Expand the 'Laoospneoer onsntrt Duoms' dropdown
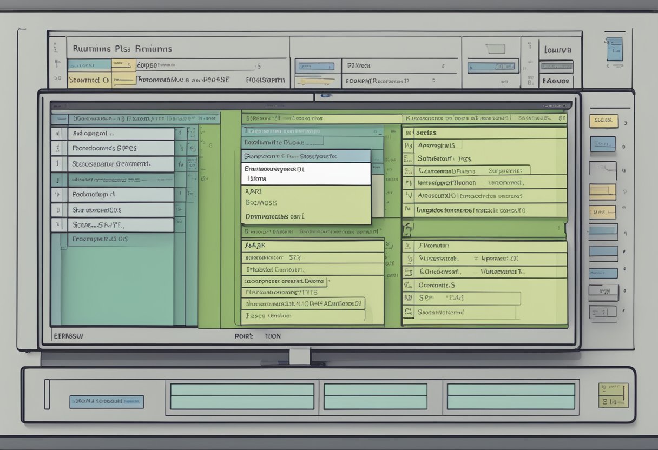This screenshot has height=450, width=658. [284, 281]
